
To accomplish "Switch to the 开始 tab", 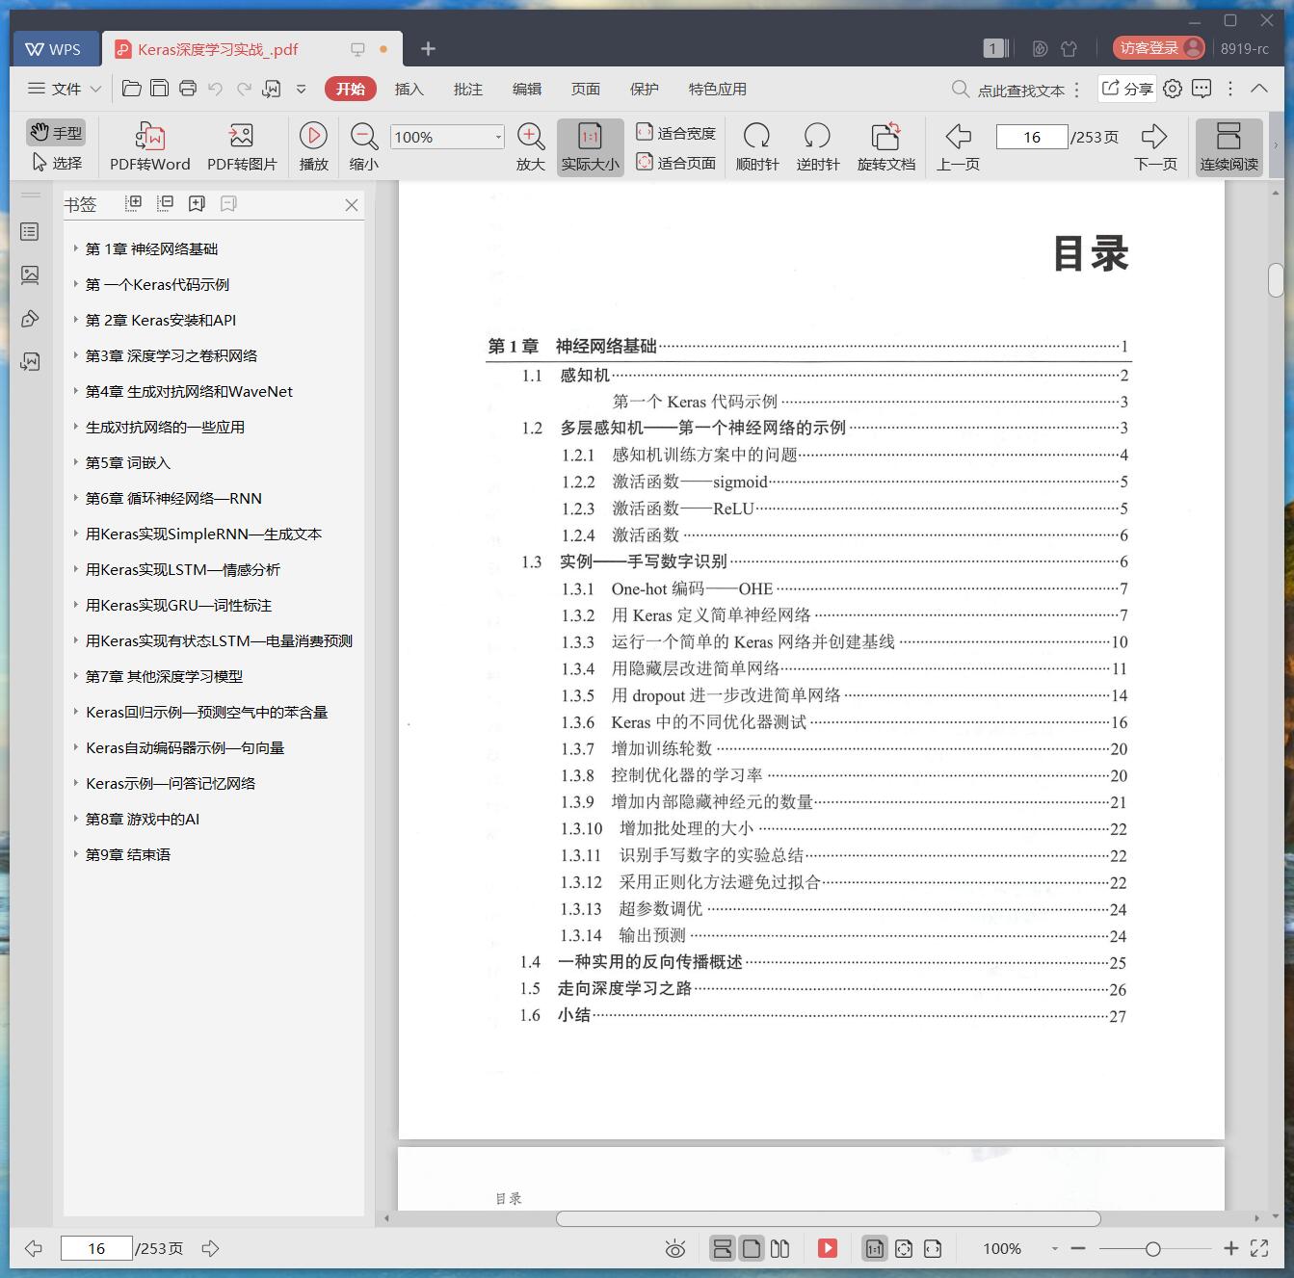I will click(x=351, y=89).
